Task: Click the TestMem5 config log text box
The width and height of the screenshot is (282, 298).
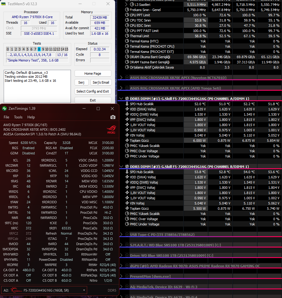Action: pyautogui.click(x=37, y=86)
